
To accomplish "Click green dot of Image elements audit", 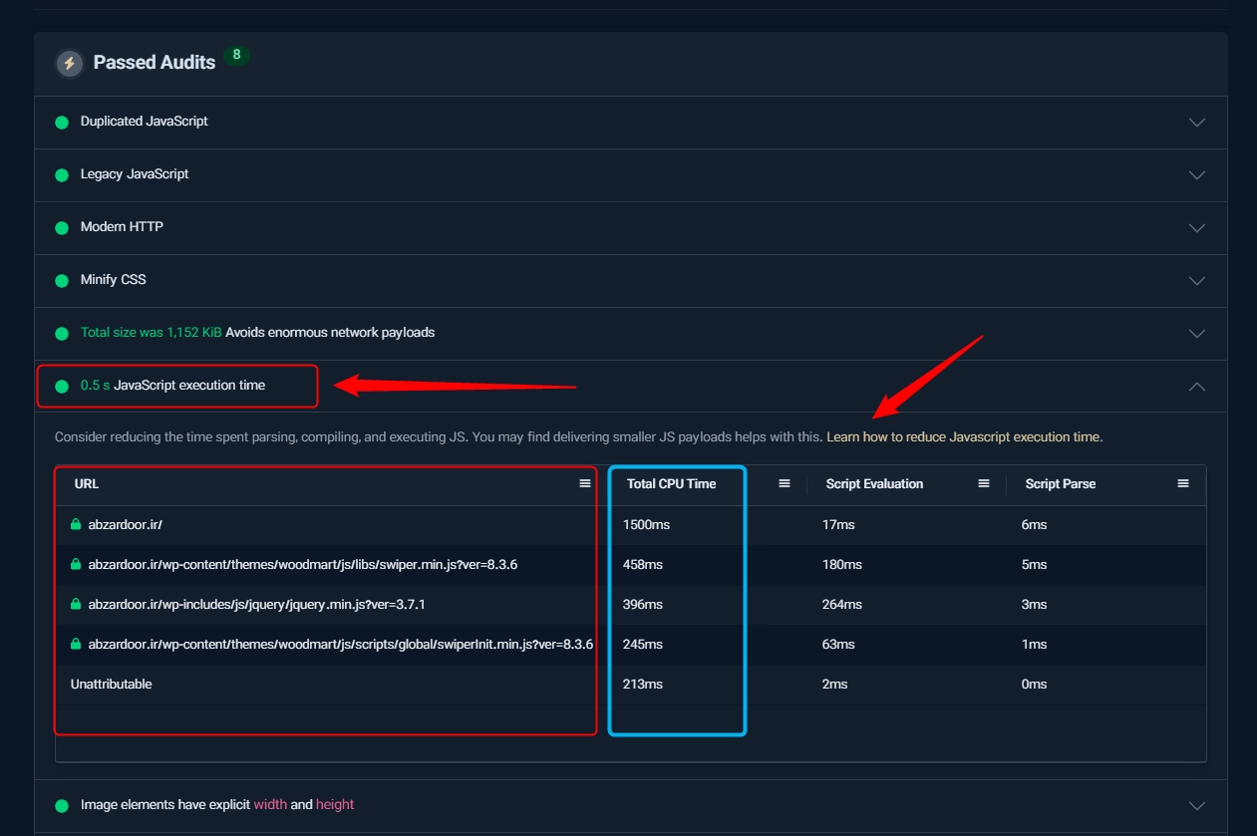I will [62, 805].
